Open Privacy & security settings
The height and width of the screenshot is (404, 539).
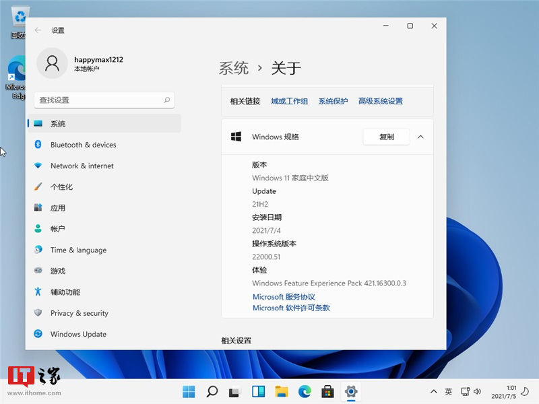[x=80, y=313]
